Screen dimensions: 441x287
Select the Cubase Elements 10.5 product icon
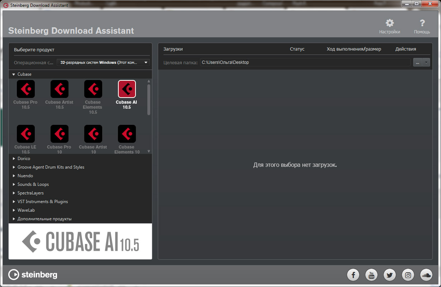pyautogui.click(x=93, y=89)
